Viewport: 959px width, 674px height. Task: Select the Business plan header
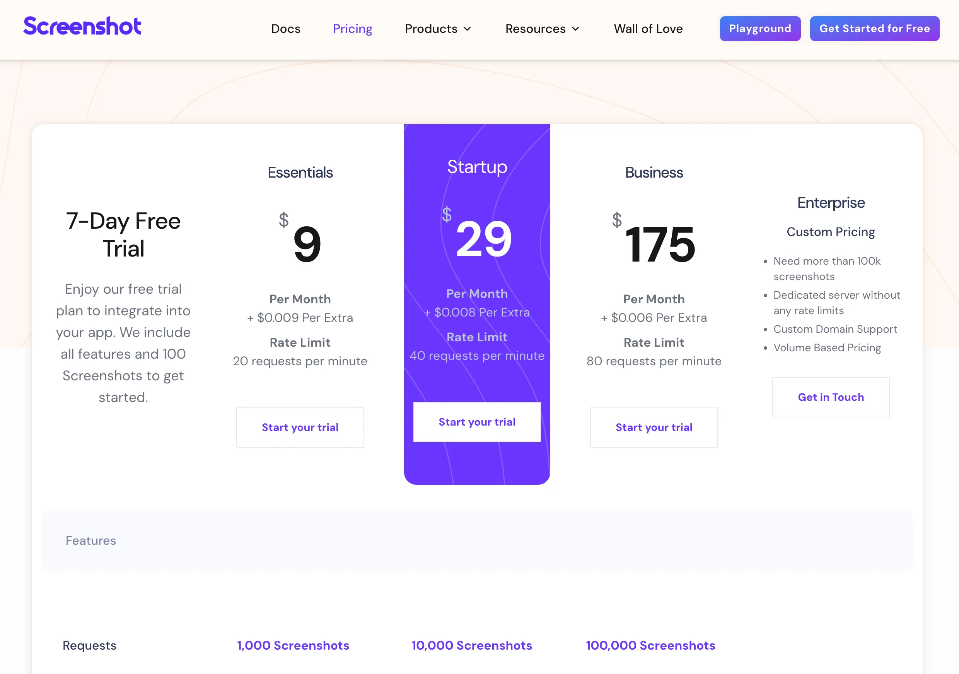point(654,172)
